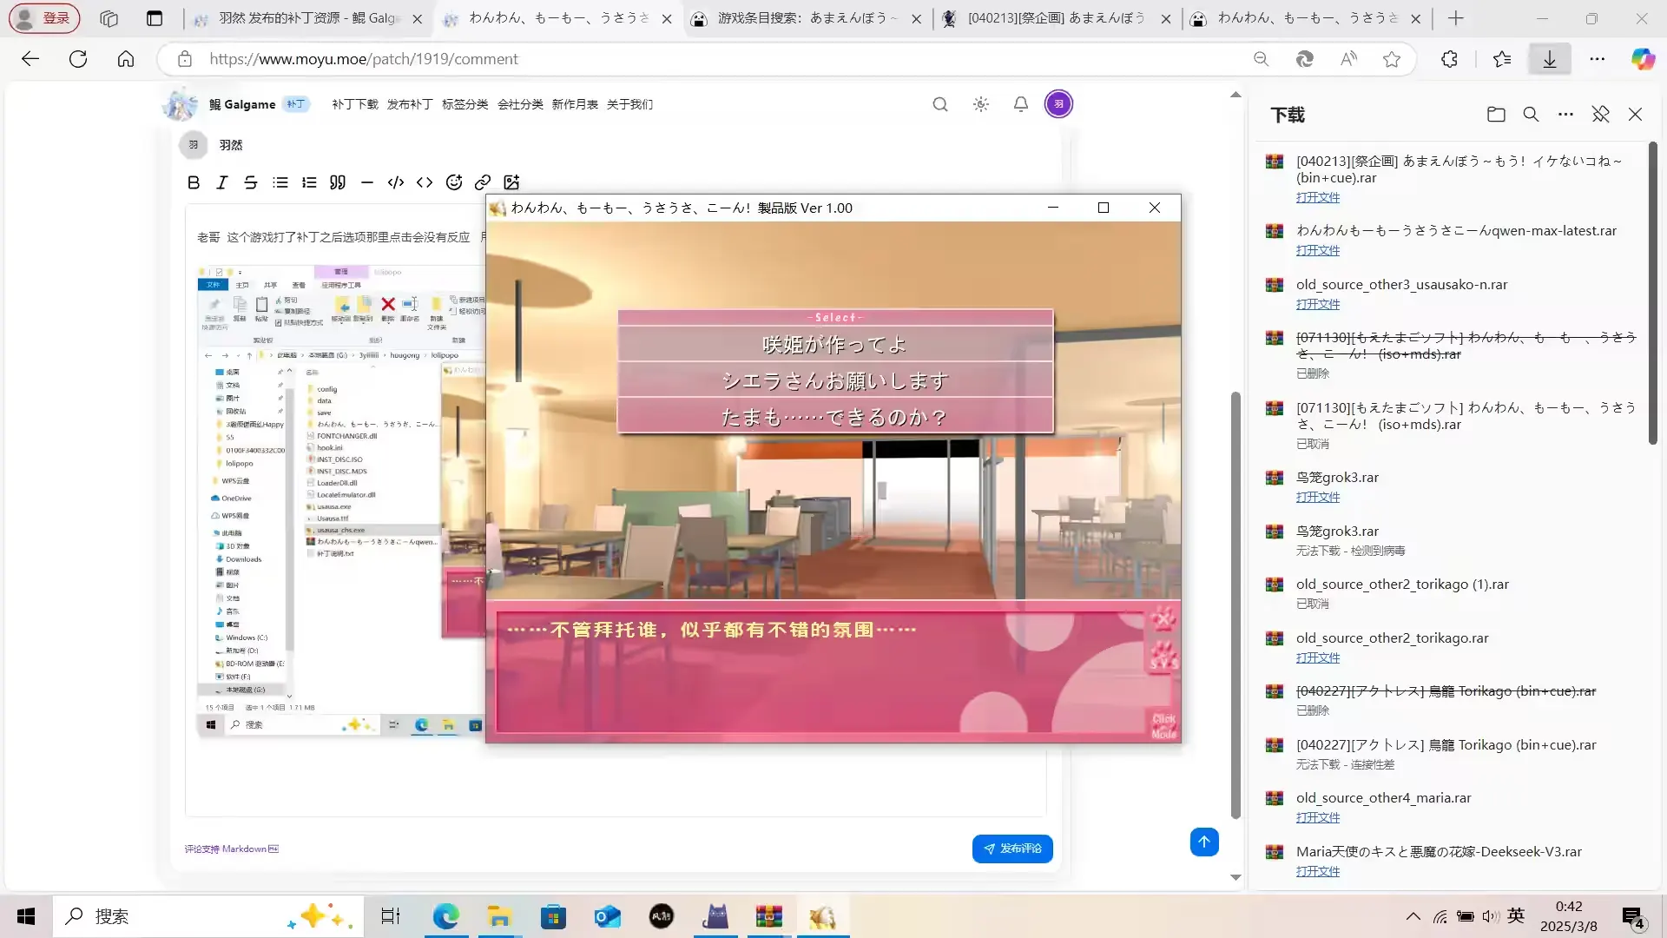Insert numbered list in comment editor
This screenshot has height=938, width=1667.
click(x=309, y=182)
